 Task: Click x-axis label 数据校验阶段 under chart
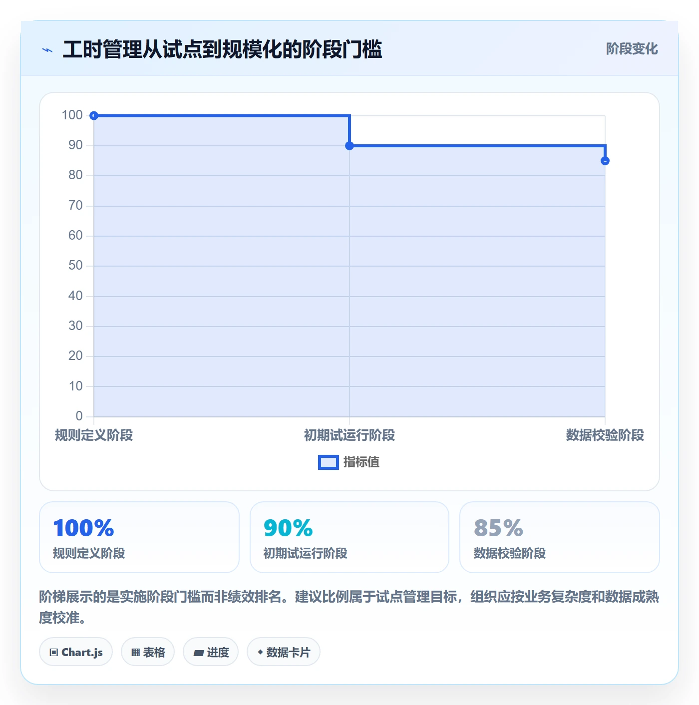click(x=605, y=435)
